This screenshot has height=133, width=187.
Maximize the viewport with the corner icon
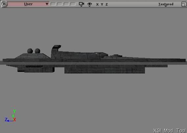[x=183, y=4]
